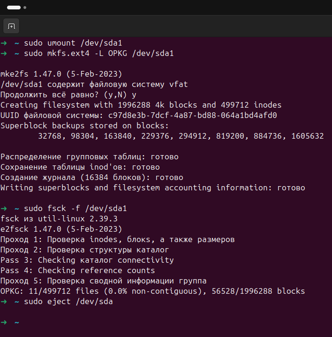Image resolution: width=332 pixels, height=337 pixels.
Task: Click the 'mke2fs 1.47.0 (5-Feb-2023)' version line
Action: pos(61,74)
